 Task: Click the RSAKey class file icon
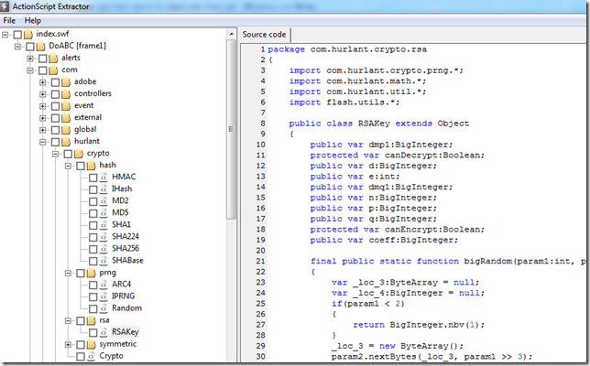(104, 332)
